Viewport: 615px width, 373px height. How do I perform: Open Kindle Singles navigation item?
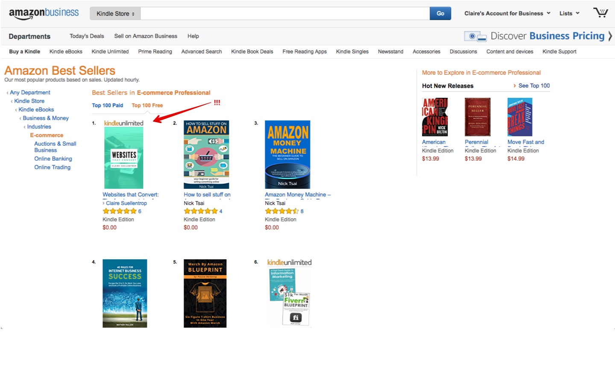click(x=352, y=52)
